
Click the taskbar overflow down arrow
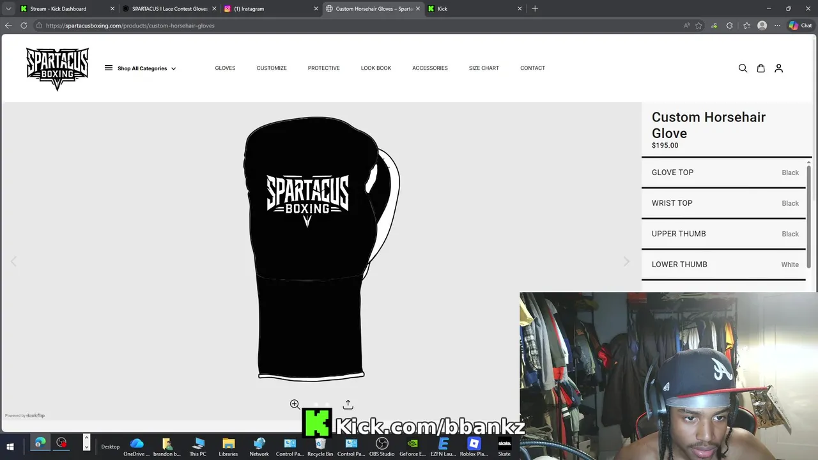tap(86, 447)
